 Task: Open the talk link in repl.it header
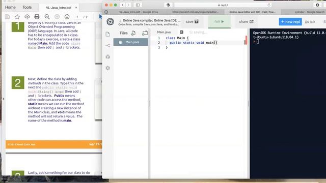[x=310, y=22]
